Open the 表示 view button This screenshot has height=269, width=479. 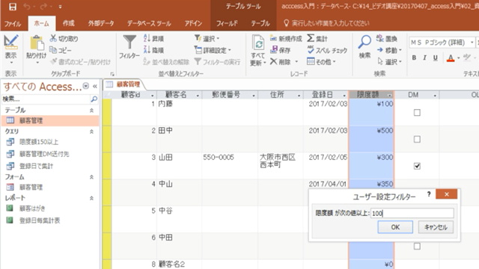tap(10, 49)
